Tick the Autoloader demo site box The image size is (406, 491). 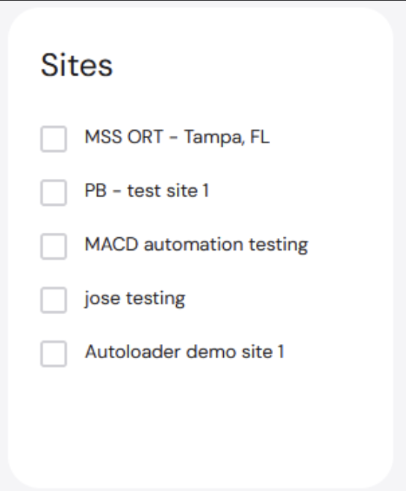[x=54, y=354]
